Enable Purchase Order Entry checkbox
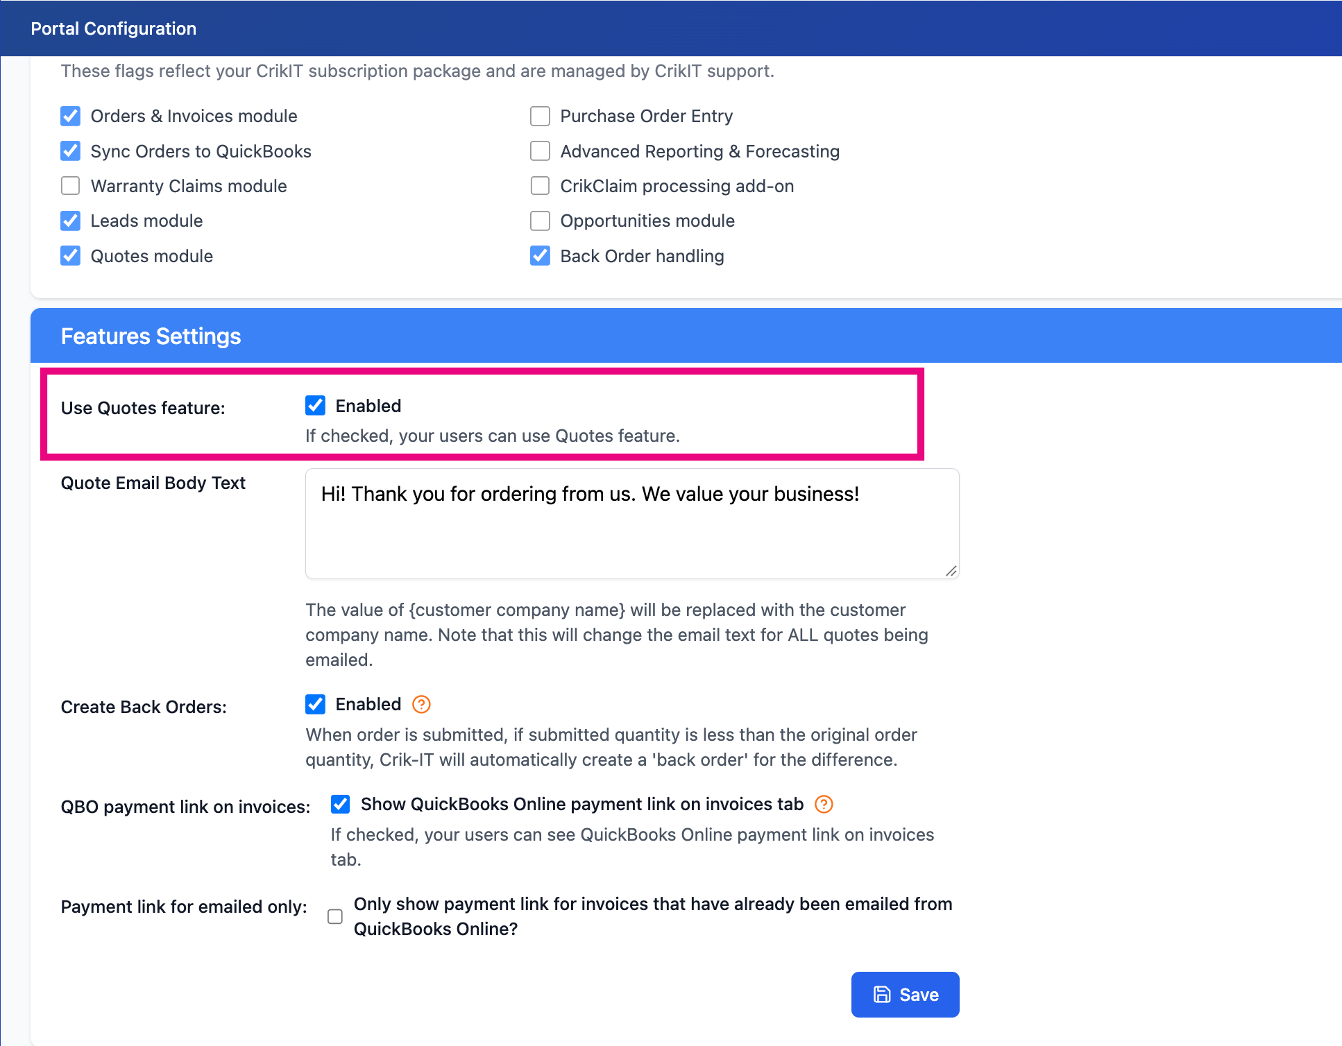The height and width of the screenshot is (1046, 1342). tap(540, 116)
